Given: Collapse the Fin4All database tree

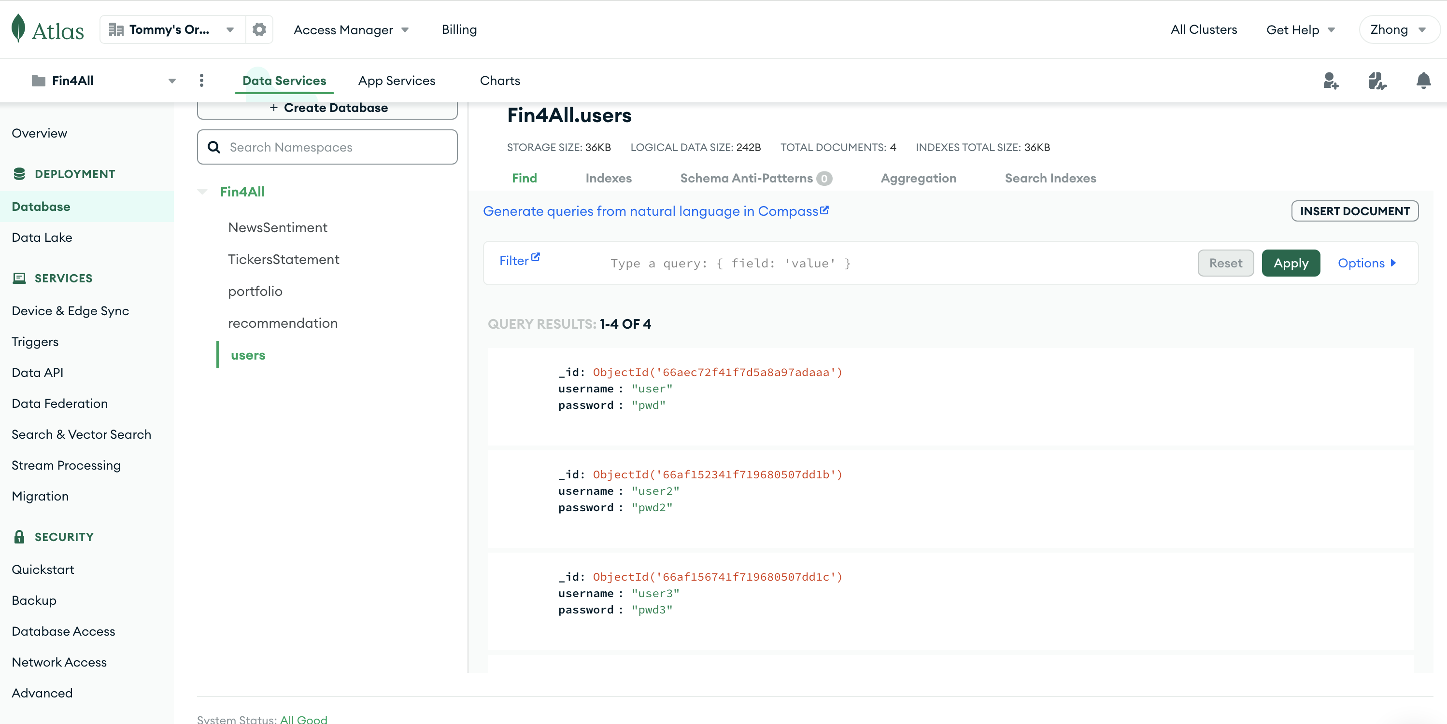Looking at the screenshot, I should (x=203, y=192).
